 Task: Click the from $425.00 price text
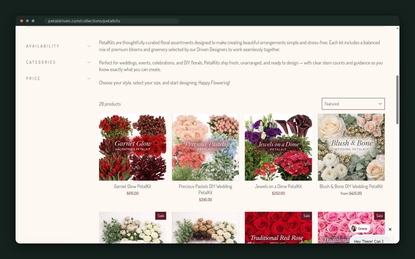[351, 193]
